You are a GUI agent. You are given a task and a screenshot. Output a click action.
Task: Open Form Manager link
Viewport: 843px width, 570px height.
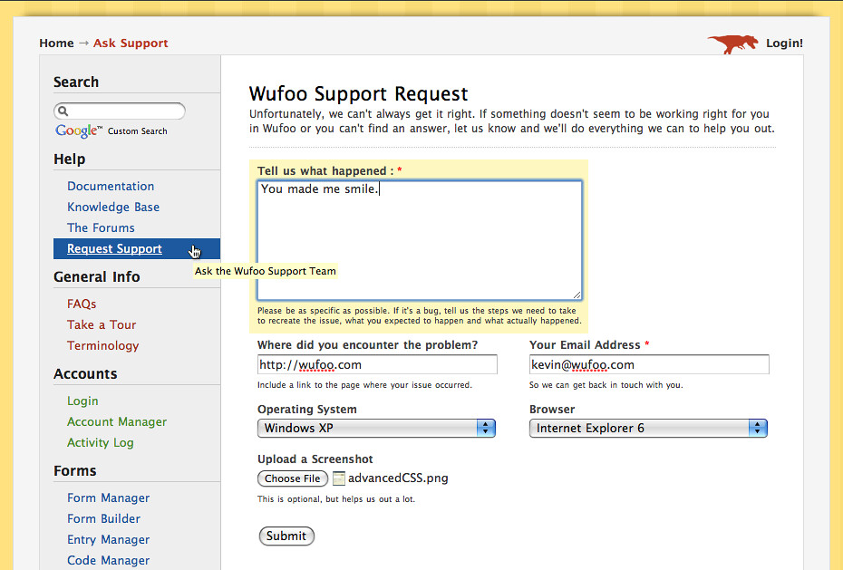pyautogui.click(x=109, y=498)
